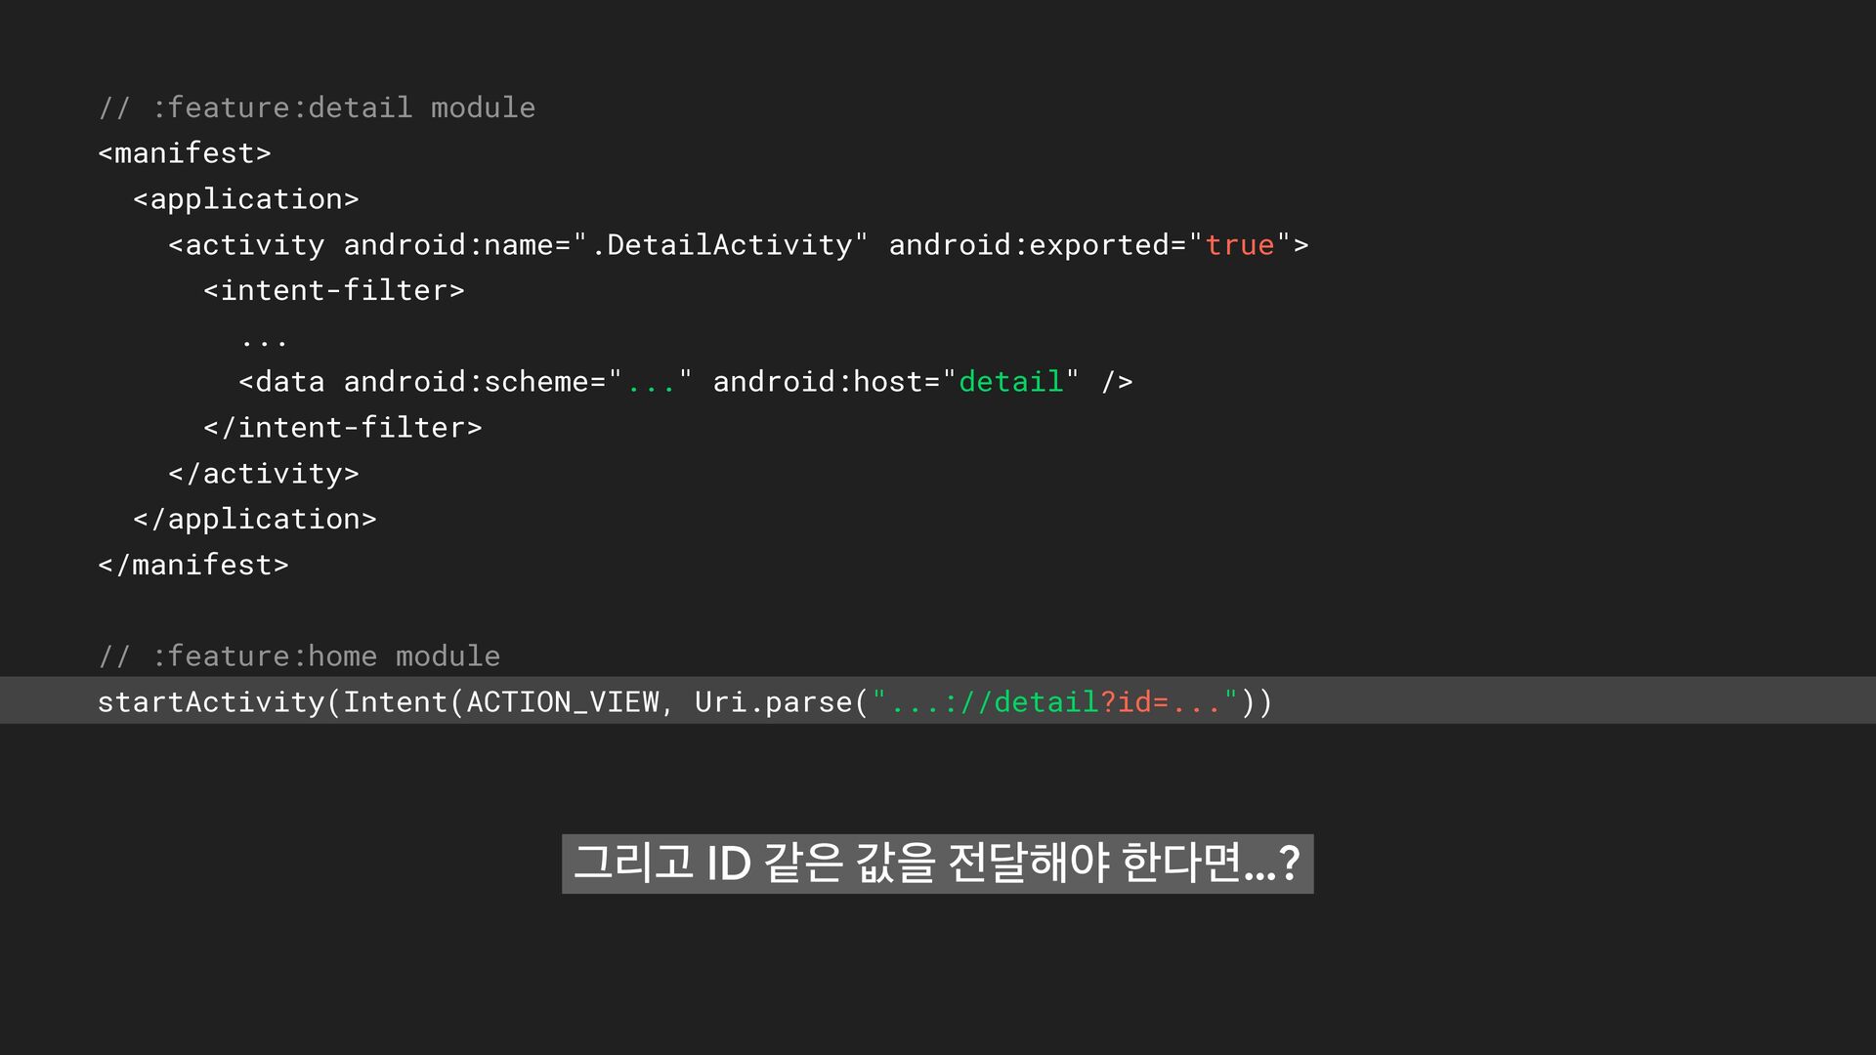Click the opening <application> tag
Image resolution: width=1876 pixels, height=1055 pixels.
(x=246, y=199)
